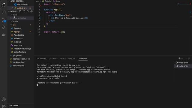
Task: Click the New Folder icon in explorer
Action: click(24, 11)
